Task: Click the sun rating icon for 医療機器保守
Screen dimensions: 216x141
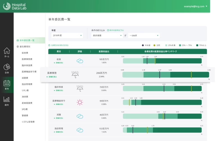Action: (80, 102)
